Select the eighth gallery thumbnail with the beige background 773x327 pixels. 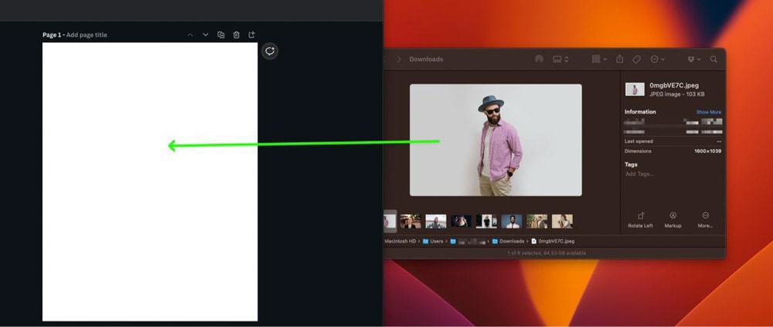(x=562, y=221)
